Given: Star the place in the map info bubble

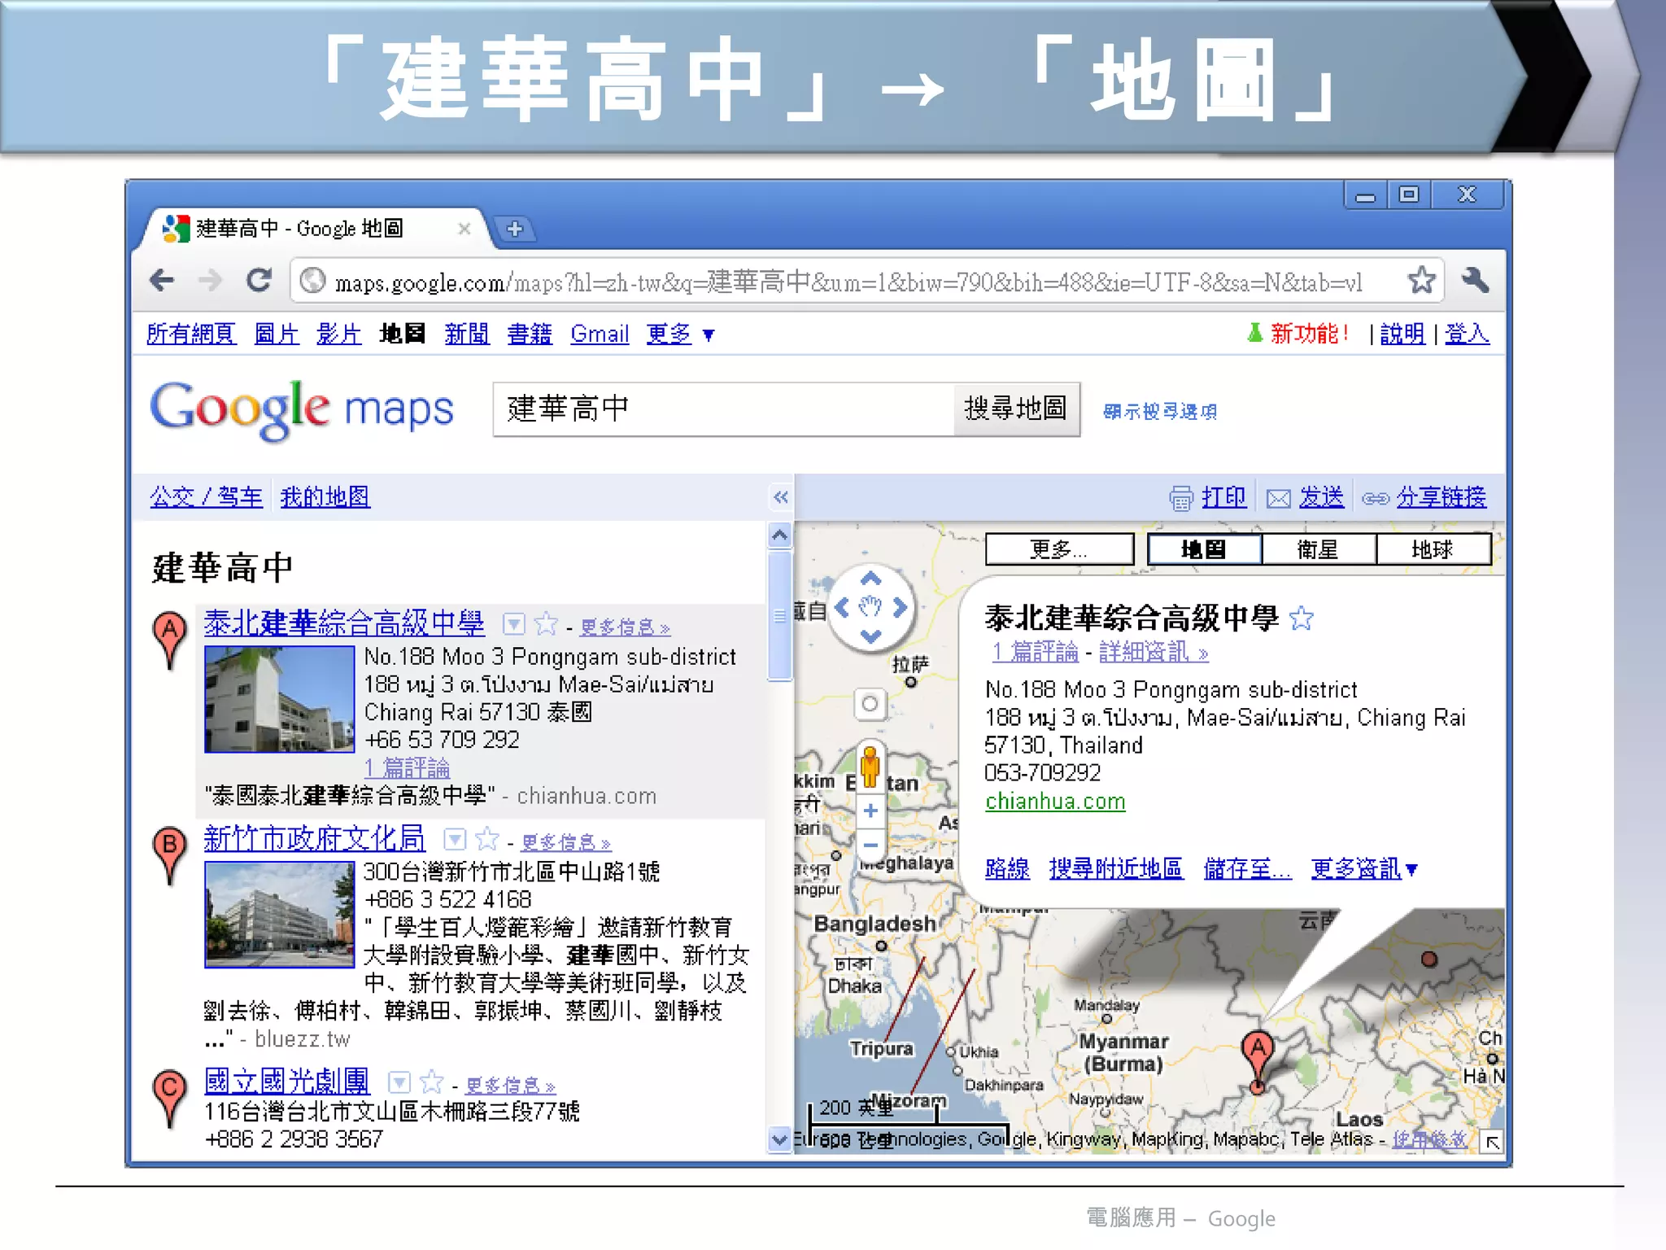Looking at the screenshot, I should pos(1302,618).
